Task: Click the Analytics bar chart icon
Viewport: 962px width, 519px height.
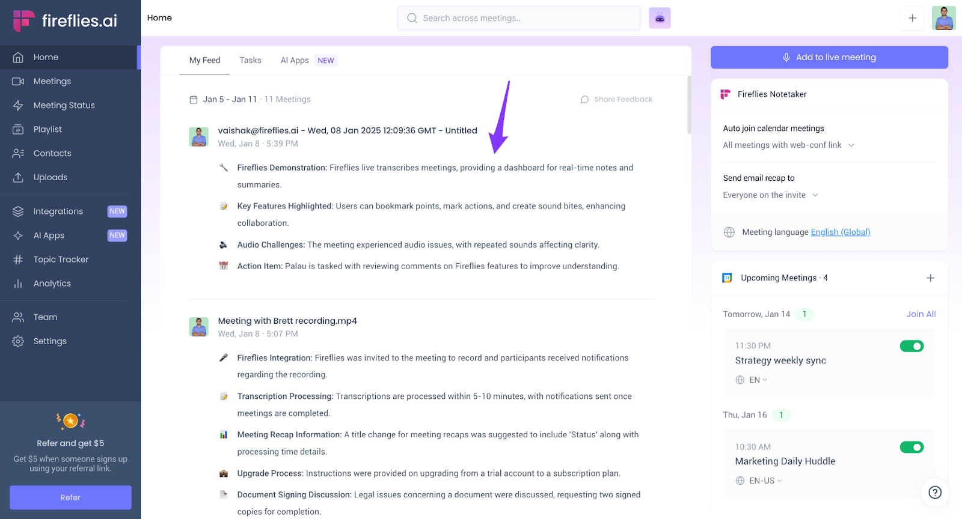Action: [18, 284]
